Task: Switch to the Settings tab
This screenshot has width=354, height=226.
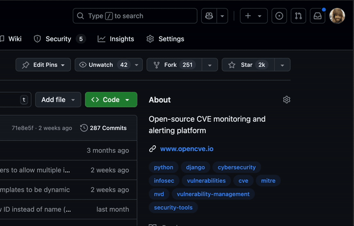Action: tap(165, 39)
